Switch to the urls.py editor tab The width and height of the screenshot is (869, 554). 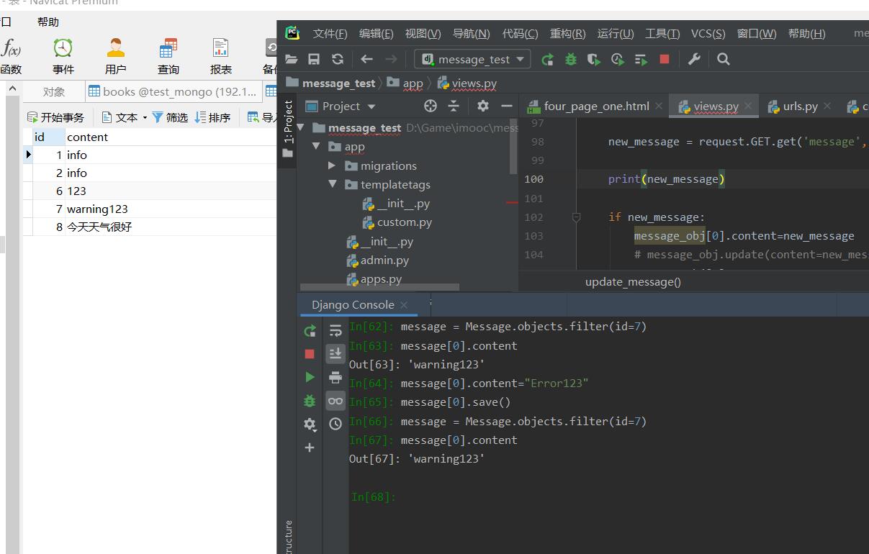(x=799, y=106)
